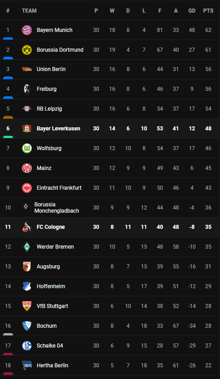Click the Hertha Berlin flag logo

(x=27, y=365)
